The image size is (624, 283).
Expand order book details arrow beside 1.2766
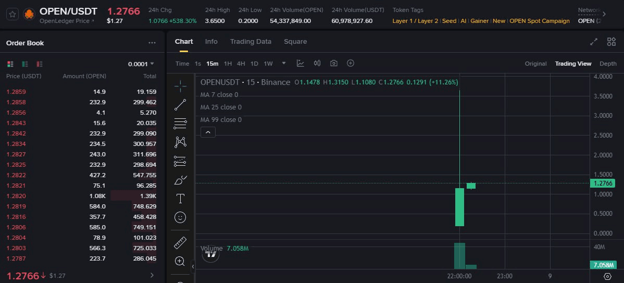point(152,275)
